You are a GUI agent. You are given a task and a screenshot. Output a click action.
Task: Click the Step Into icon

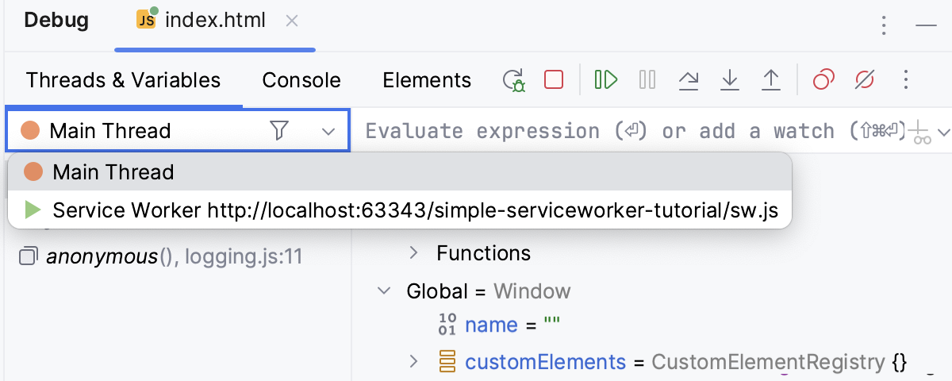click(729, 80)
